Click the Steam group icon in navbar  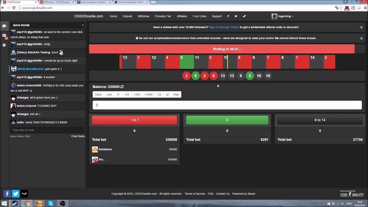pyautogui.click(x=244, y=16)
